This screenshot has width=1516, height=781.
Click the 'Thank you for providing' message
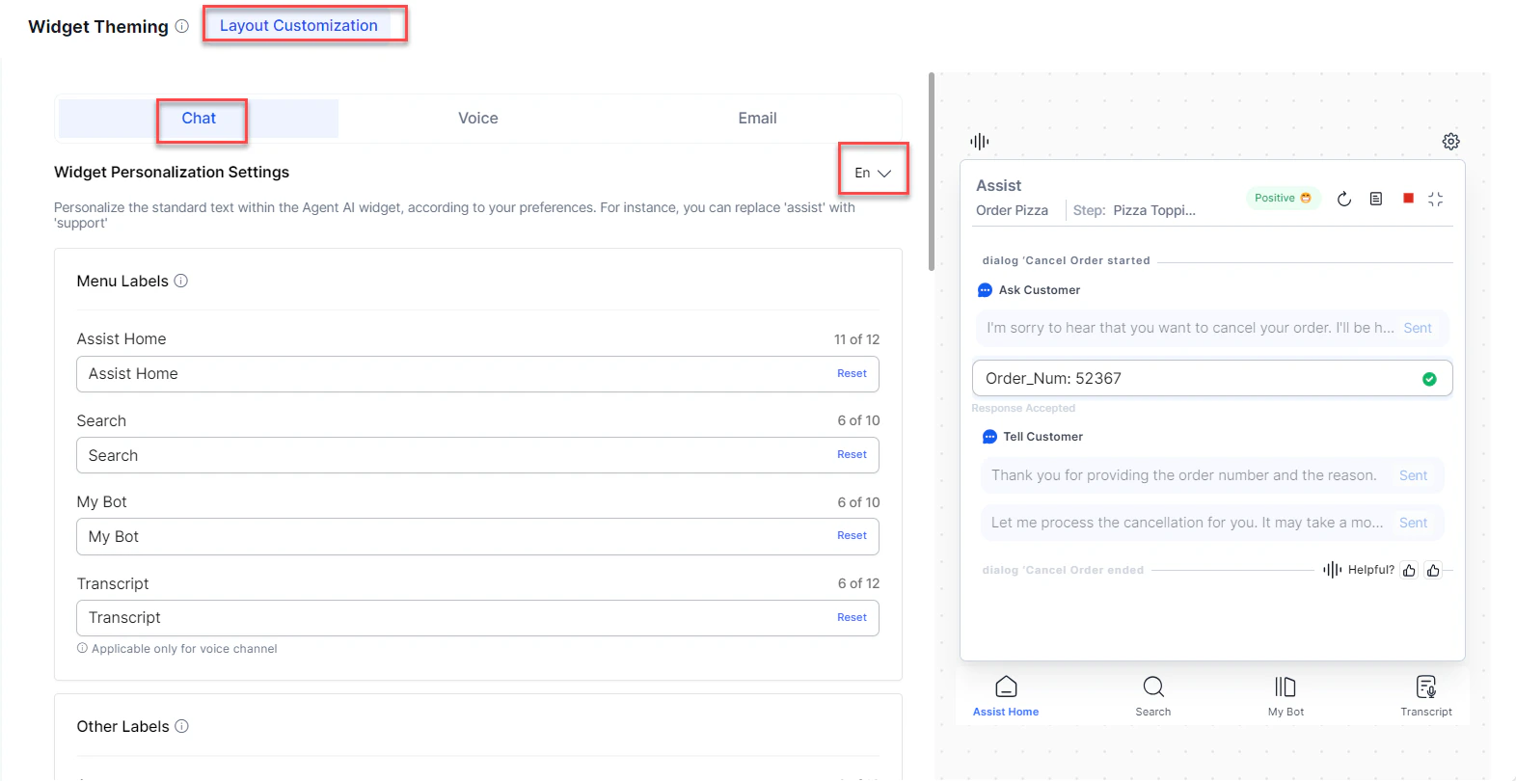pyautogui.click(x=1212, y=475)
